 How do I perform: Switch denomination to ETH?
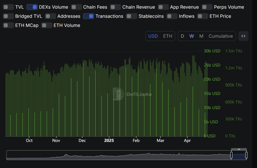pos(168,36)
